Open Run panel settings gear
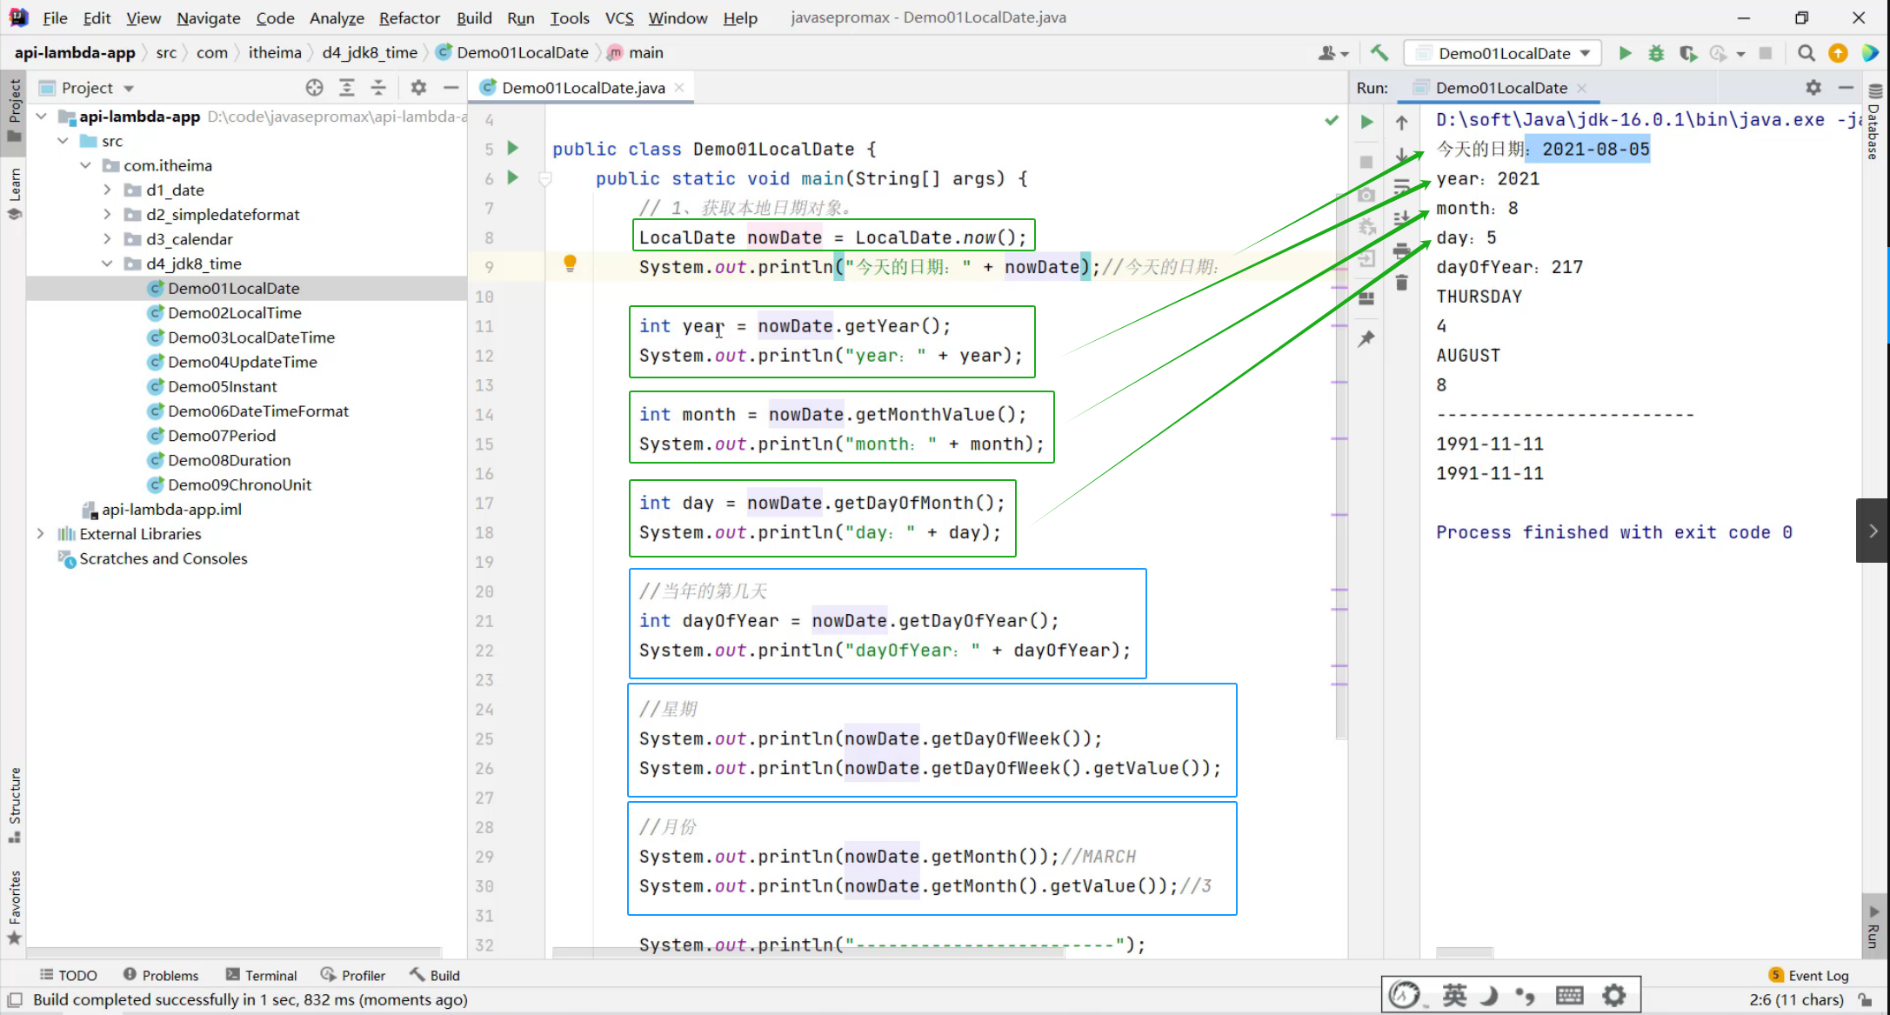The width and height of the screenshot is (1890, 1015). 1813,88
